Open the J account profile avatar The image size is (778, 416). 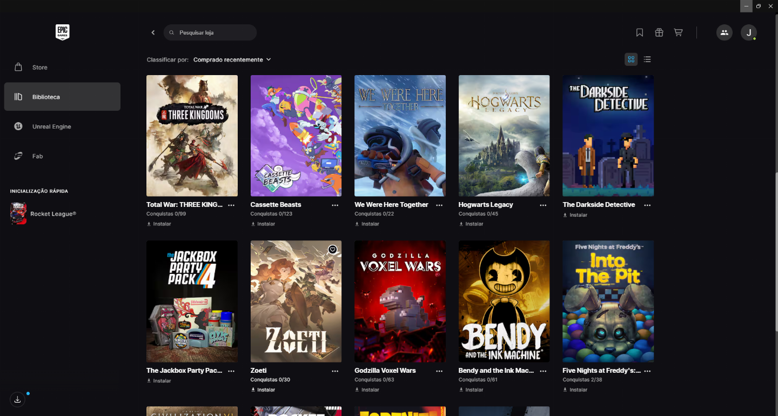tap(749, 32)
